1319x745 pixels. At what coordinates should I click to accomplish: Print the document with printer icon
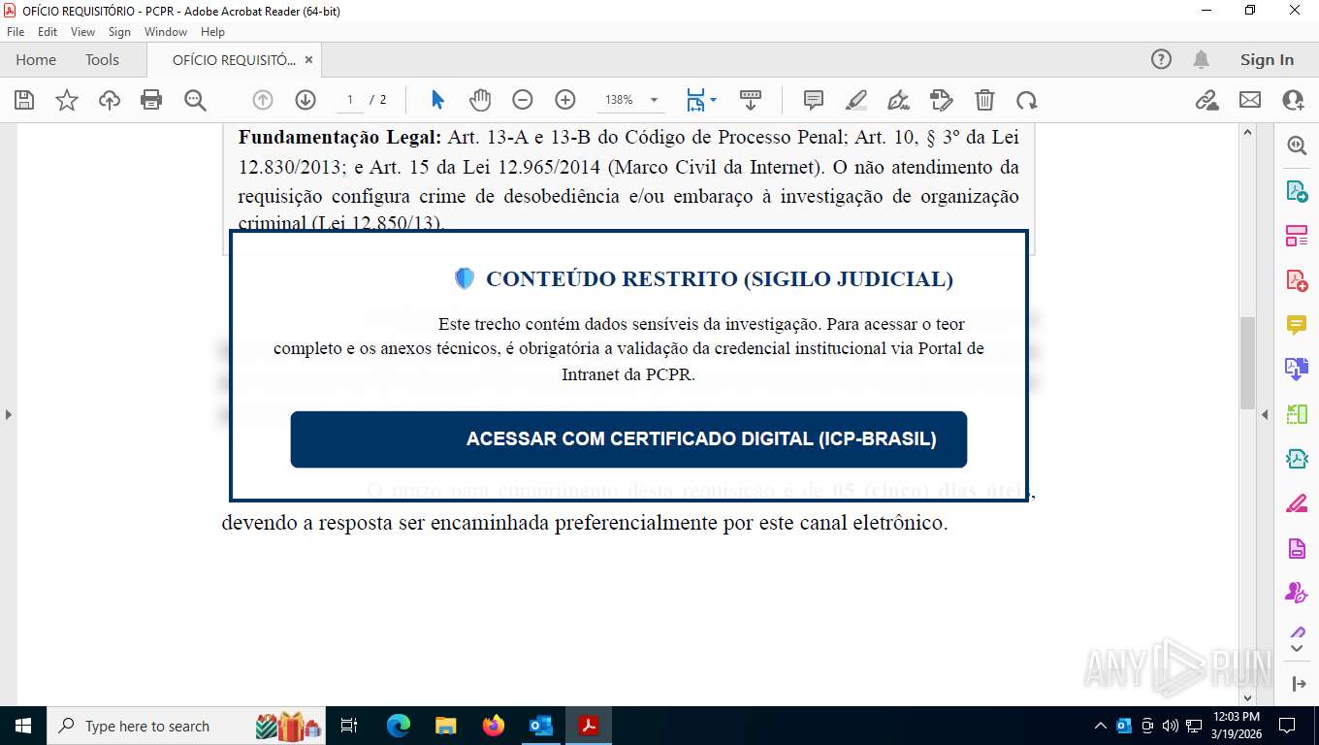pos(151,100)
